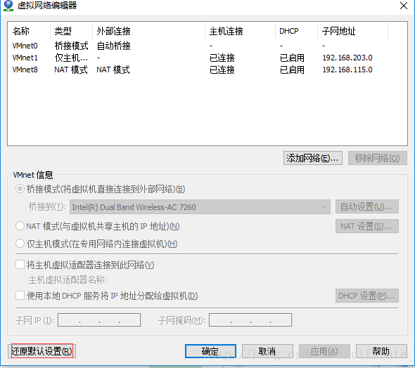
Task: Click the 类型 column header
Action: (72, 31)
